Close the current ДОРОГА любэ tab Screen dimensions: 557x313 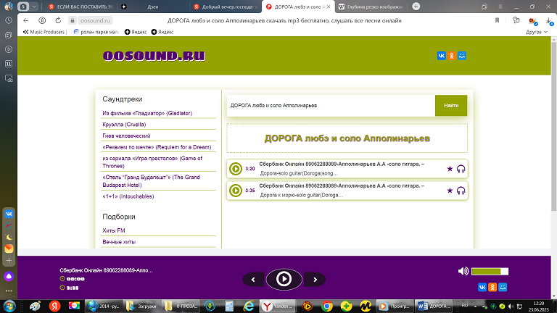329,7
